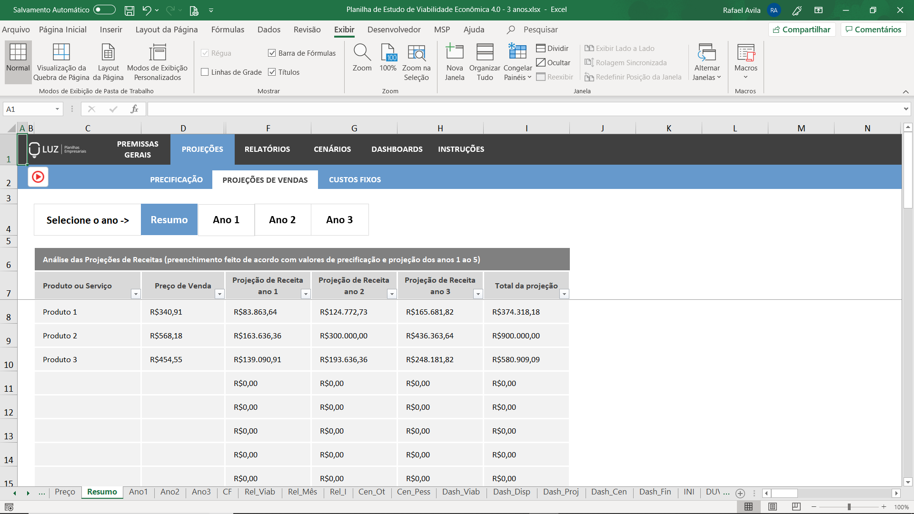Click the Save icon in title bar
Image resolution: width=914 pixels, height=514 pixels.
coord(129,10)
